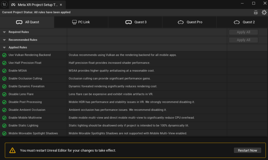Switch to the All Quest tab
Image resolution: width=268 pixels, height=160 pixels.
pos(27,22)
